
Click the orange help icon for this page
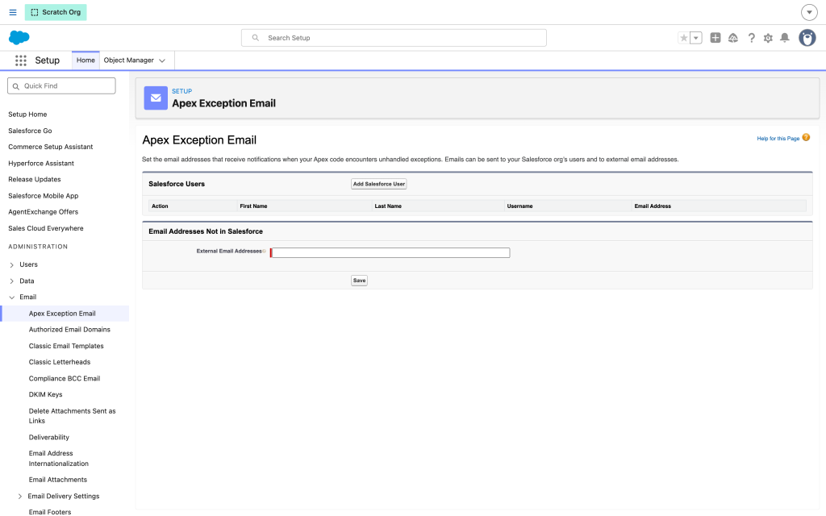(x=806, y=137)
